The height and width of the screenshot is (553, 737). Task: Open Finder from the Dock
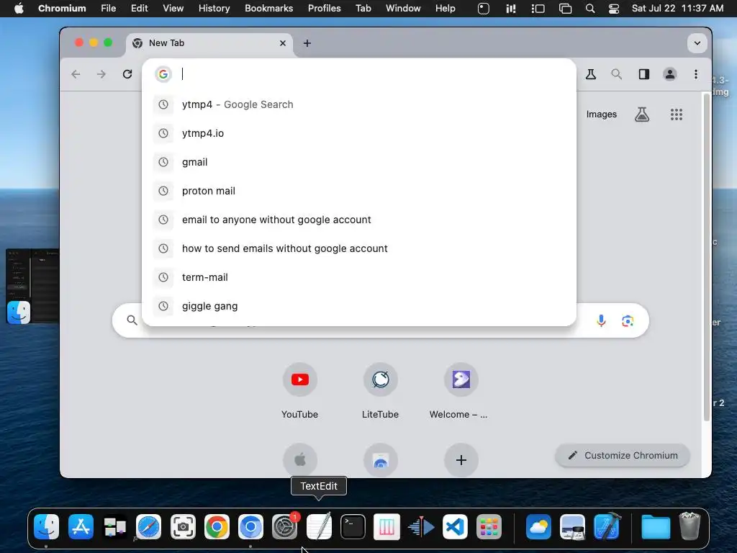(47, 526)
